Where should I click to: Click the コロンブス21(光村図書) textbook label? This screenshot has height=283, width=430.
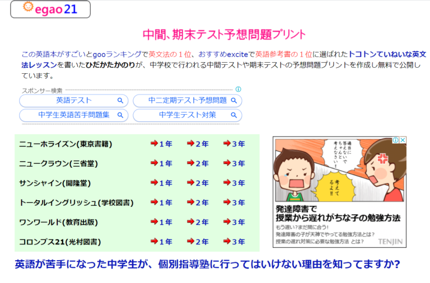pyautogui.click(x=60, y=242)
